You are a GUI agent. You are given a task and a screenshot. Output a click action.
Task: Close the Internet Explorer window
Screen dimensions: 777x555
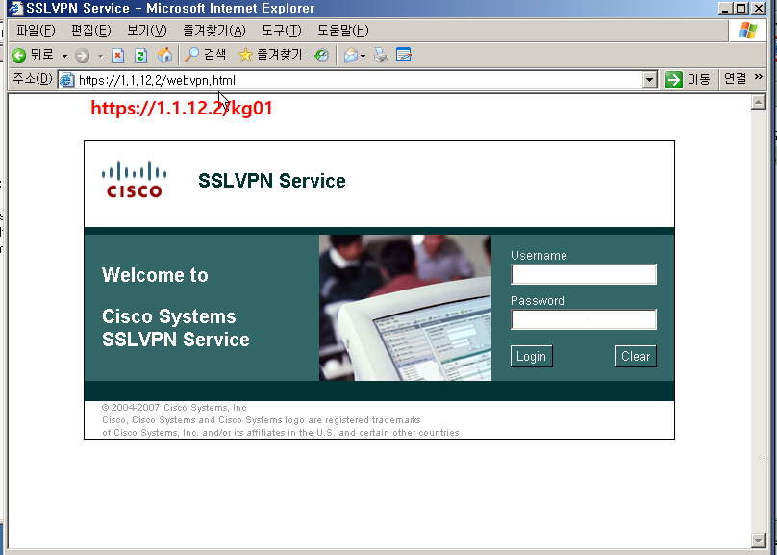point(759,9)
